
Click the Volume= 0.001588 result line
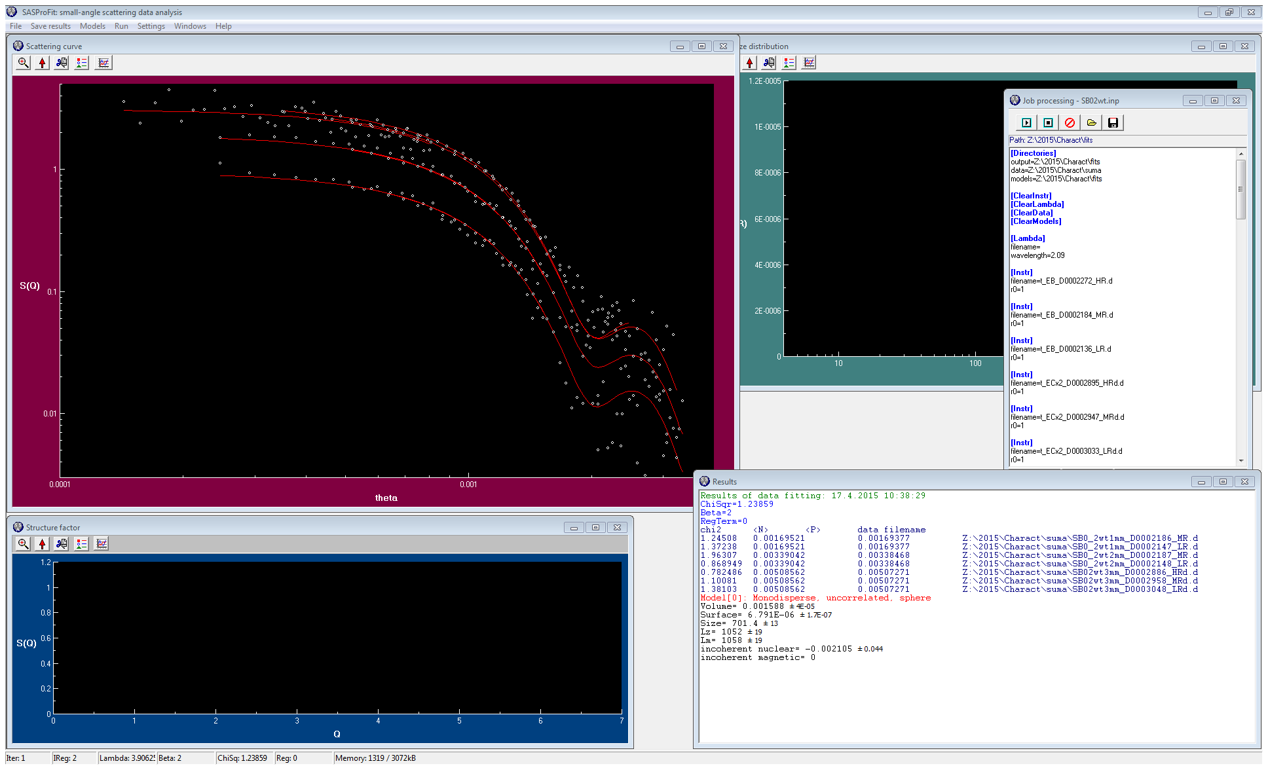point(758,606)
